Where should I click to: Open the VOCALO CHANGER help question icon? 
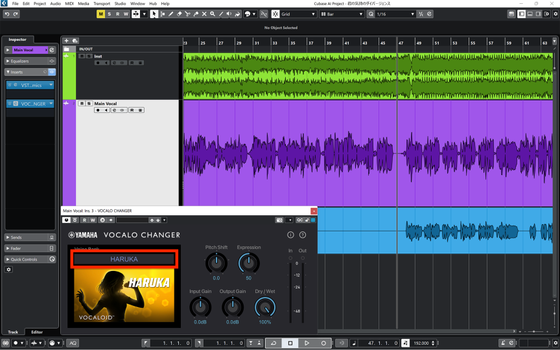303,235
